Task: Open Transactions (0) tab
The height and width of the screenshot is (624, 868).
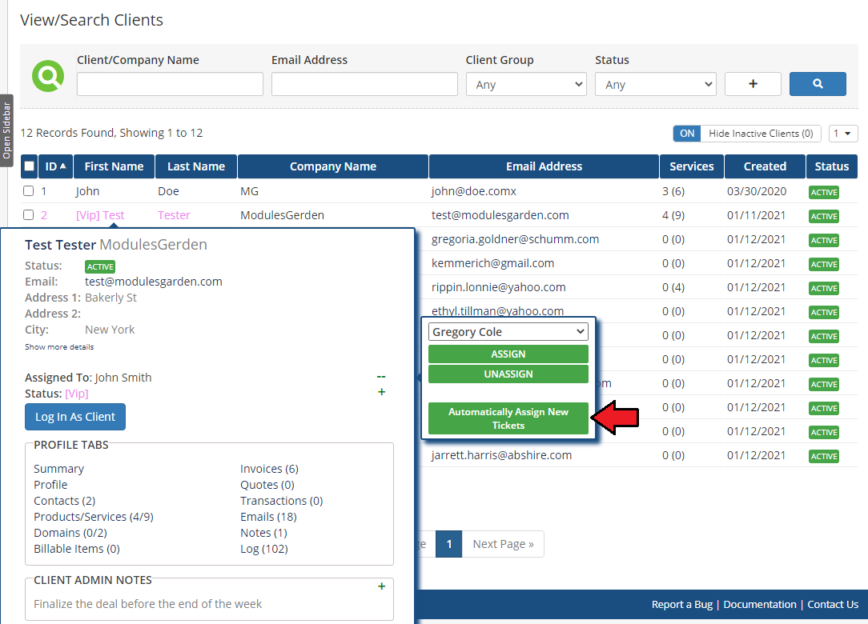Action: [281, 501]
